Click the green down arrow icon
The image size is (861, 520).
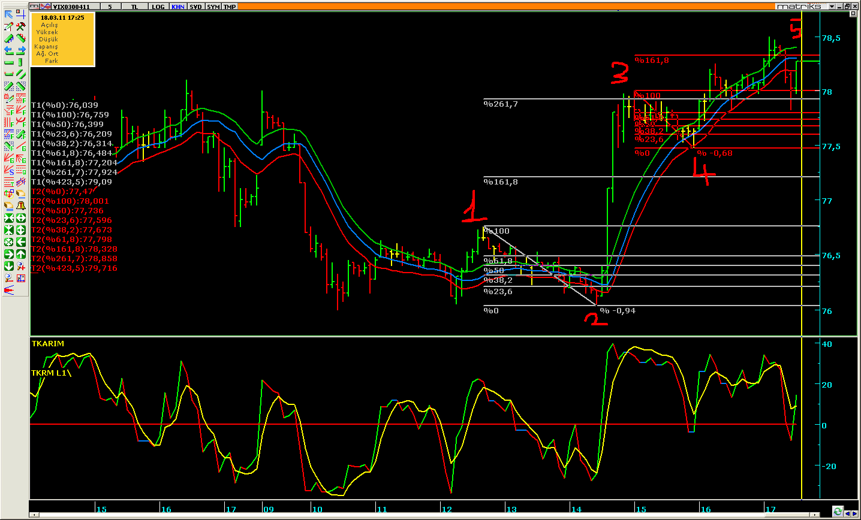(9, 266)
